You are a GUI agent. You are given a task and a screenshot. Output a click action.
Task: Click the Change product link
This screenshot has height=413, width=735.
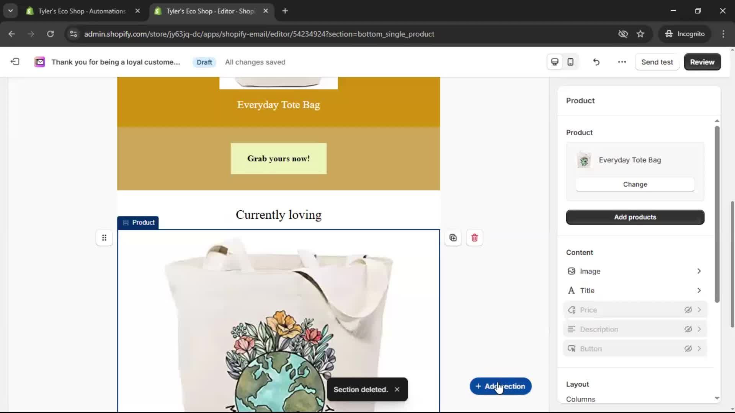click(634, 184)
